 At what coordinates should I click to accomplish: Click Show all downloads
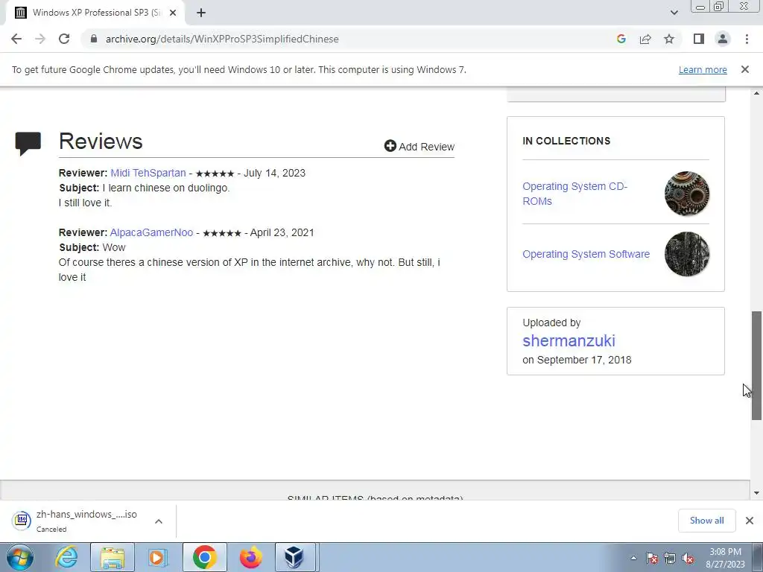(x=706, y=521)
